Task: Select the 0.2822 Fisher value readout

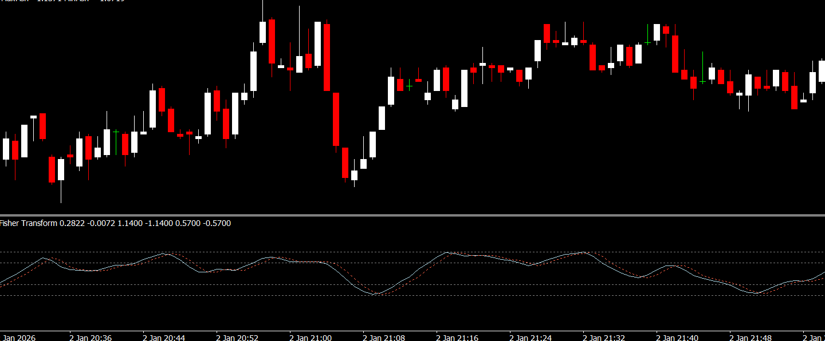Action: (71, 223)
